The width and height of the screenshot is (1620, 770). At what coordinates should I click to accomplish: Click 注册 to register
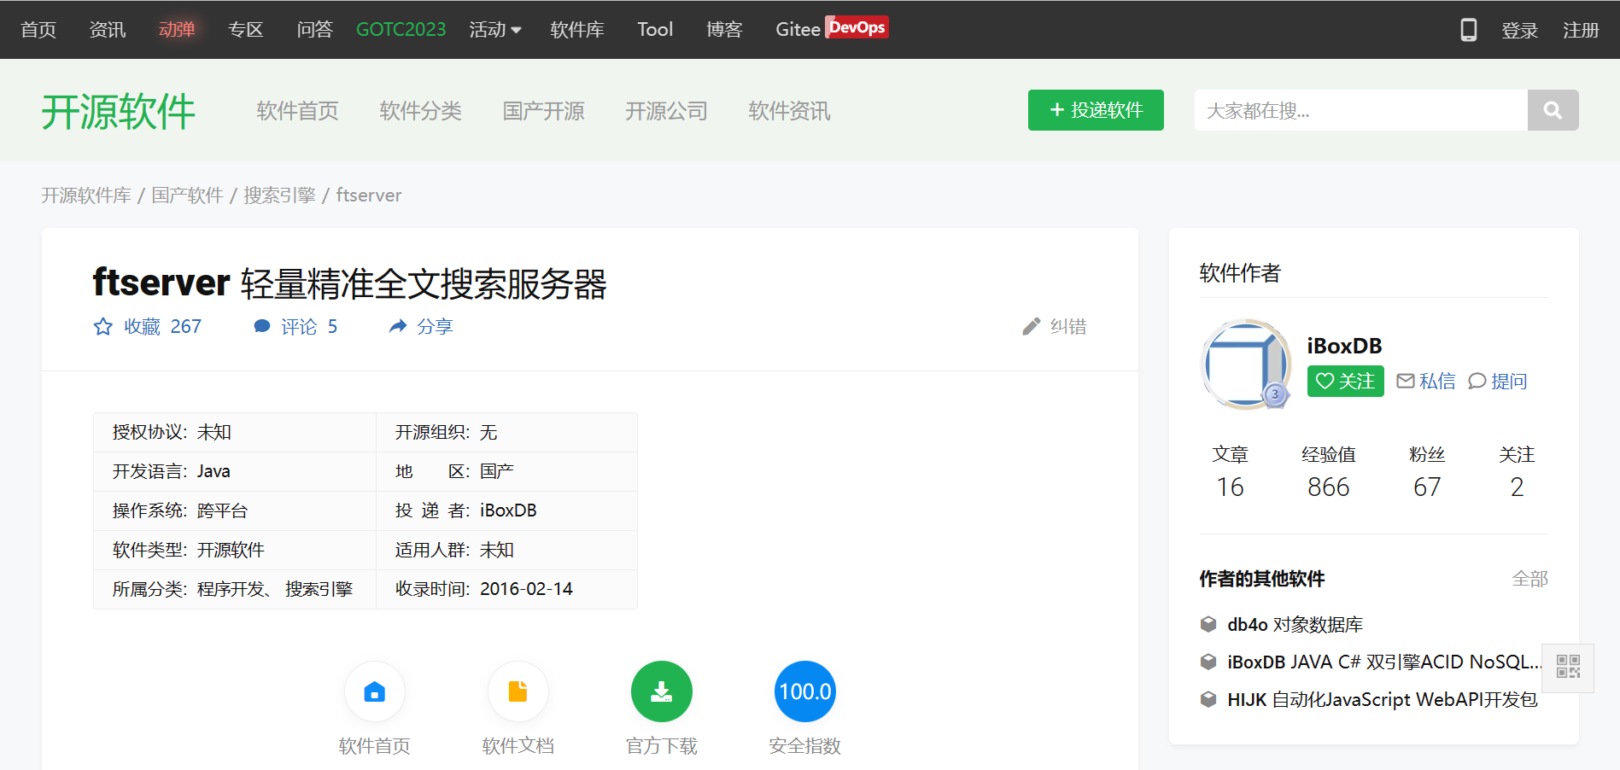click(1581, 30)
